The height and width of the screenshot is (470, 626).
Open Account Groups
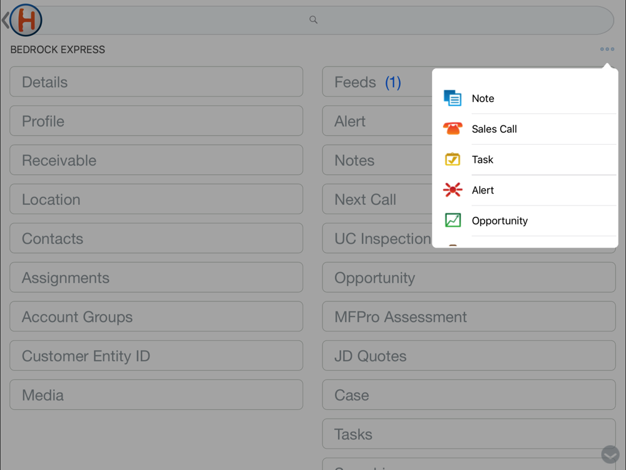[x=156, y=317]
